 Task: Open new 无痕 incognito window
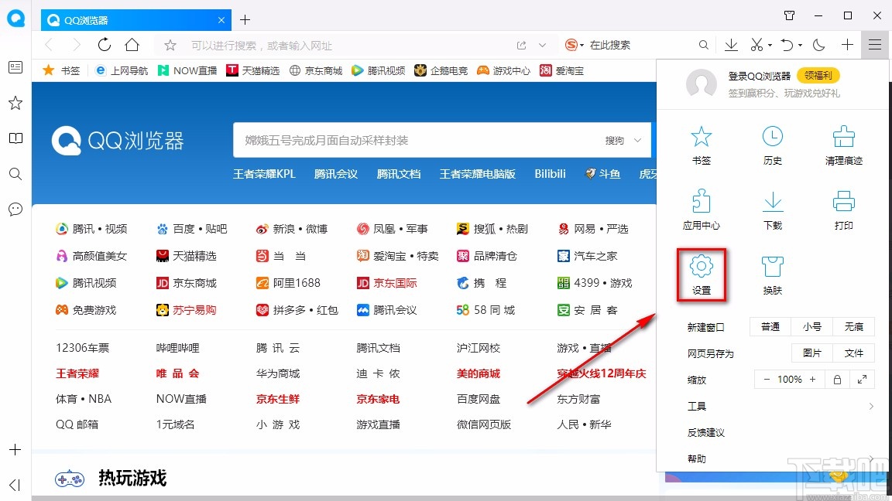click(853, 327)
